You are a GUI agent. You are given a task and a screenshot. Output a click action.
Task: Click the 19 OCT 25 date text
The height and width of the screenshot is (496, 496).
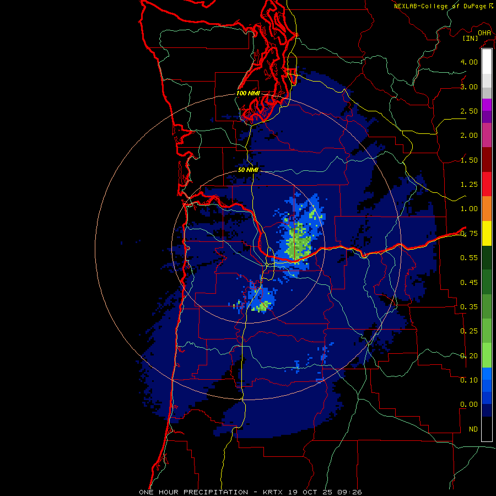[x=311, y=492]
